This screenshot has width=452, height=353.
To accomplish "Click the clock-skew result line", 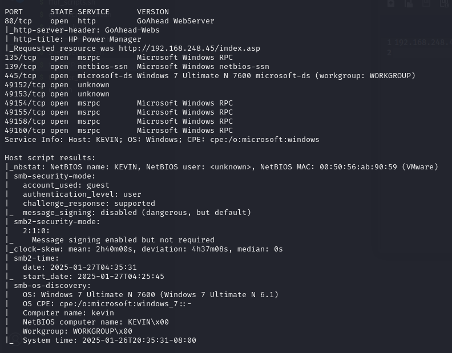I will point(144,249).
